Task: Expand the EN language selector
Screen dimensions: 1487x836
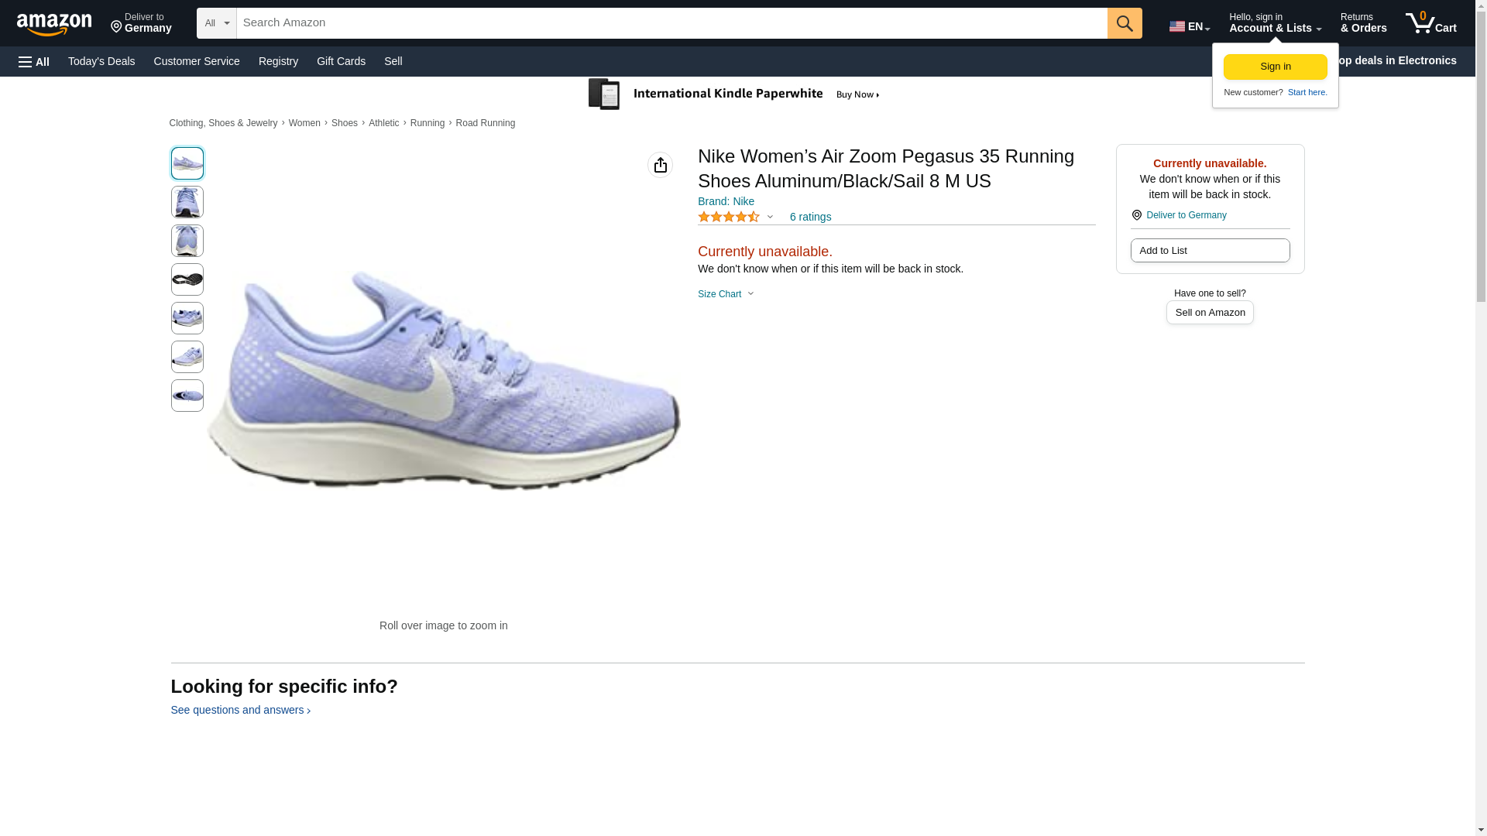Action: click(1189, 26)
